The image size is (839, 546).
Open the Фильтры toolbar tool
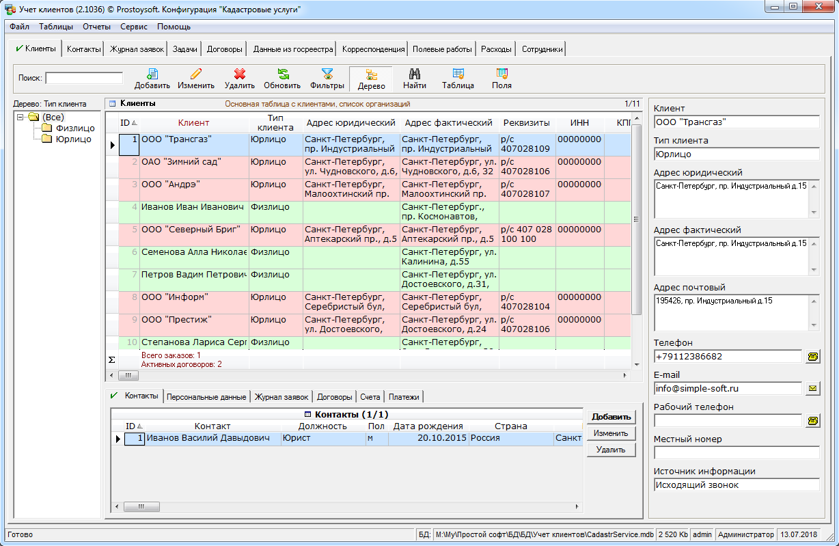pos(327,74)
